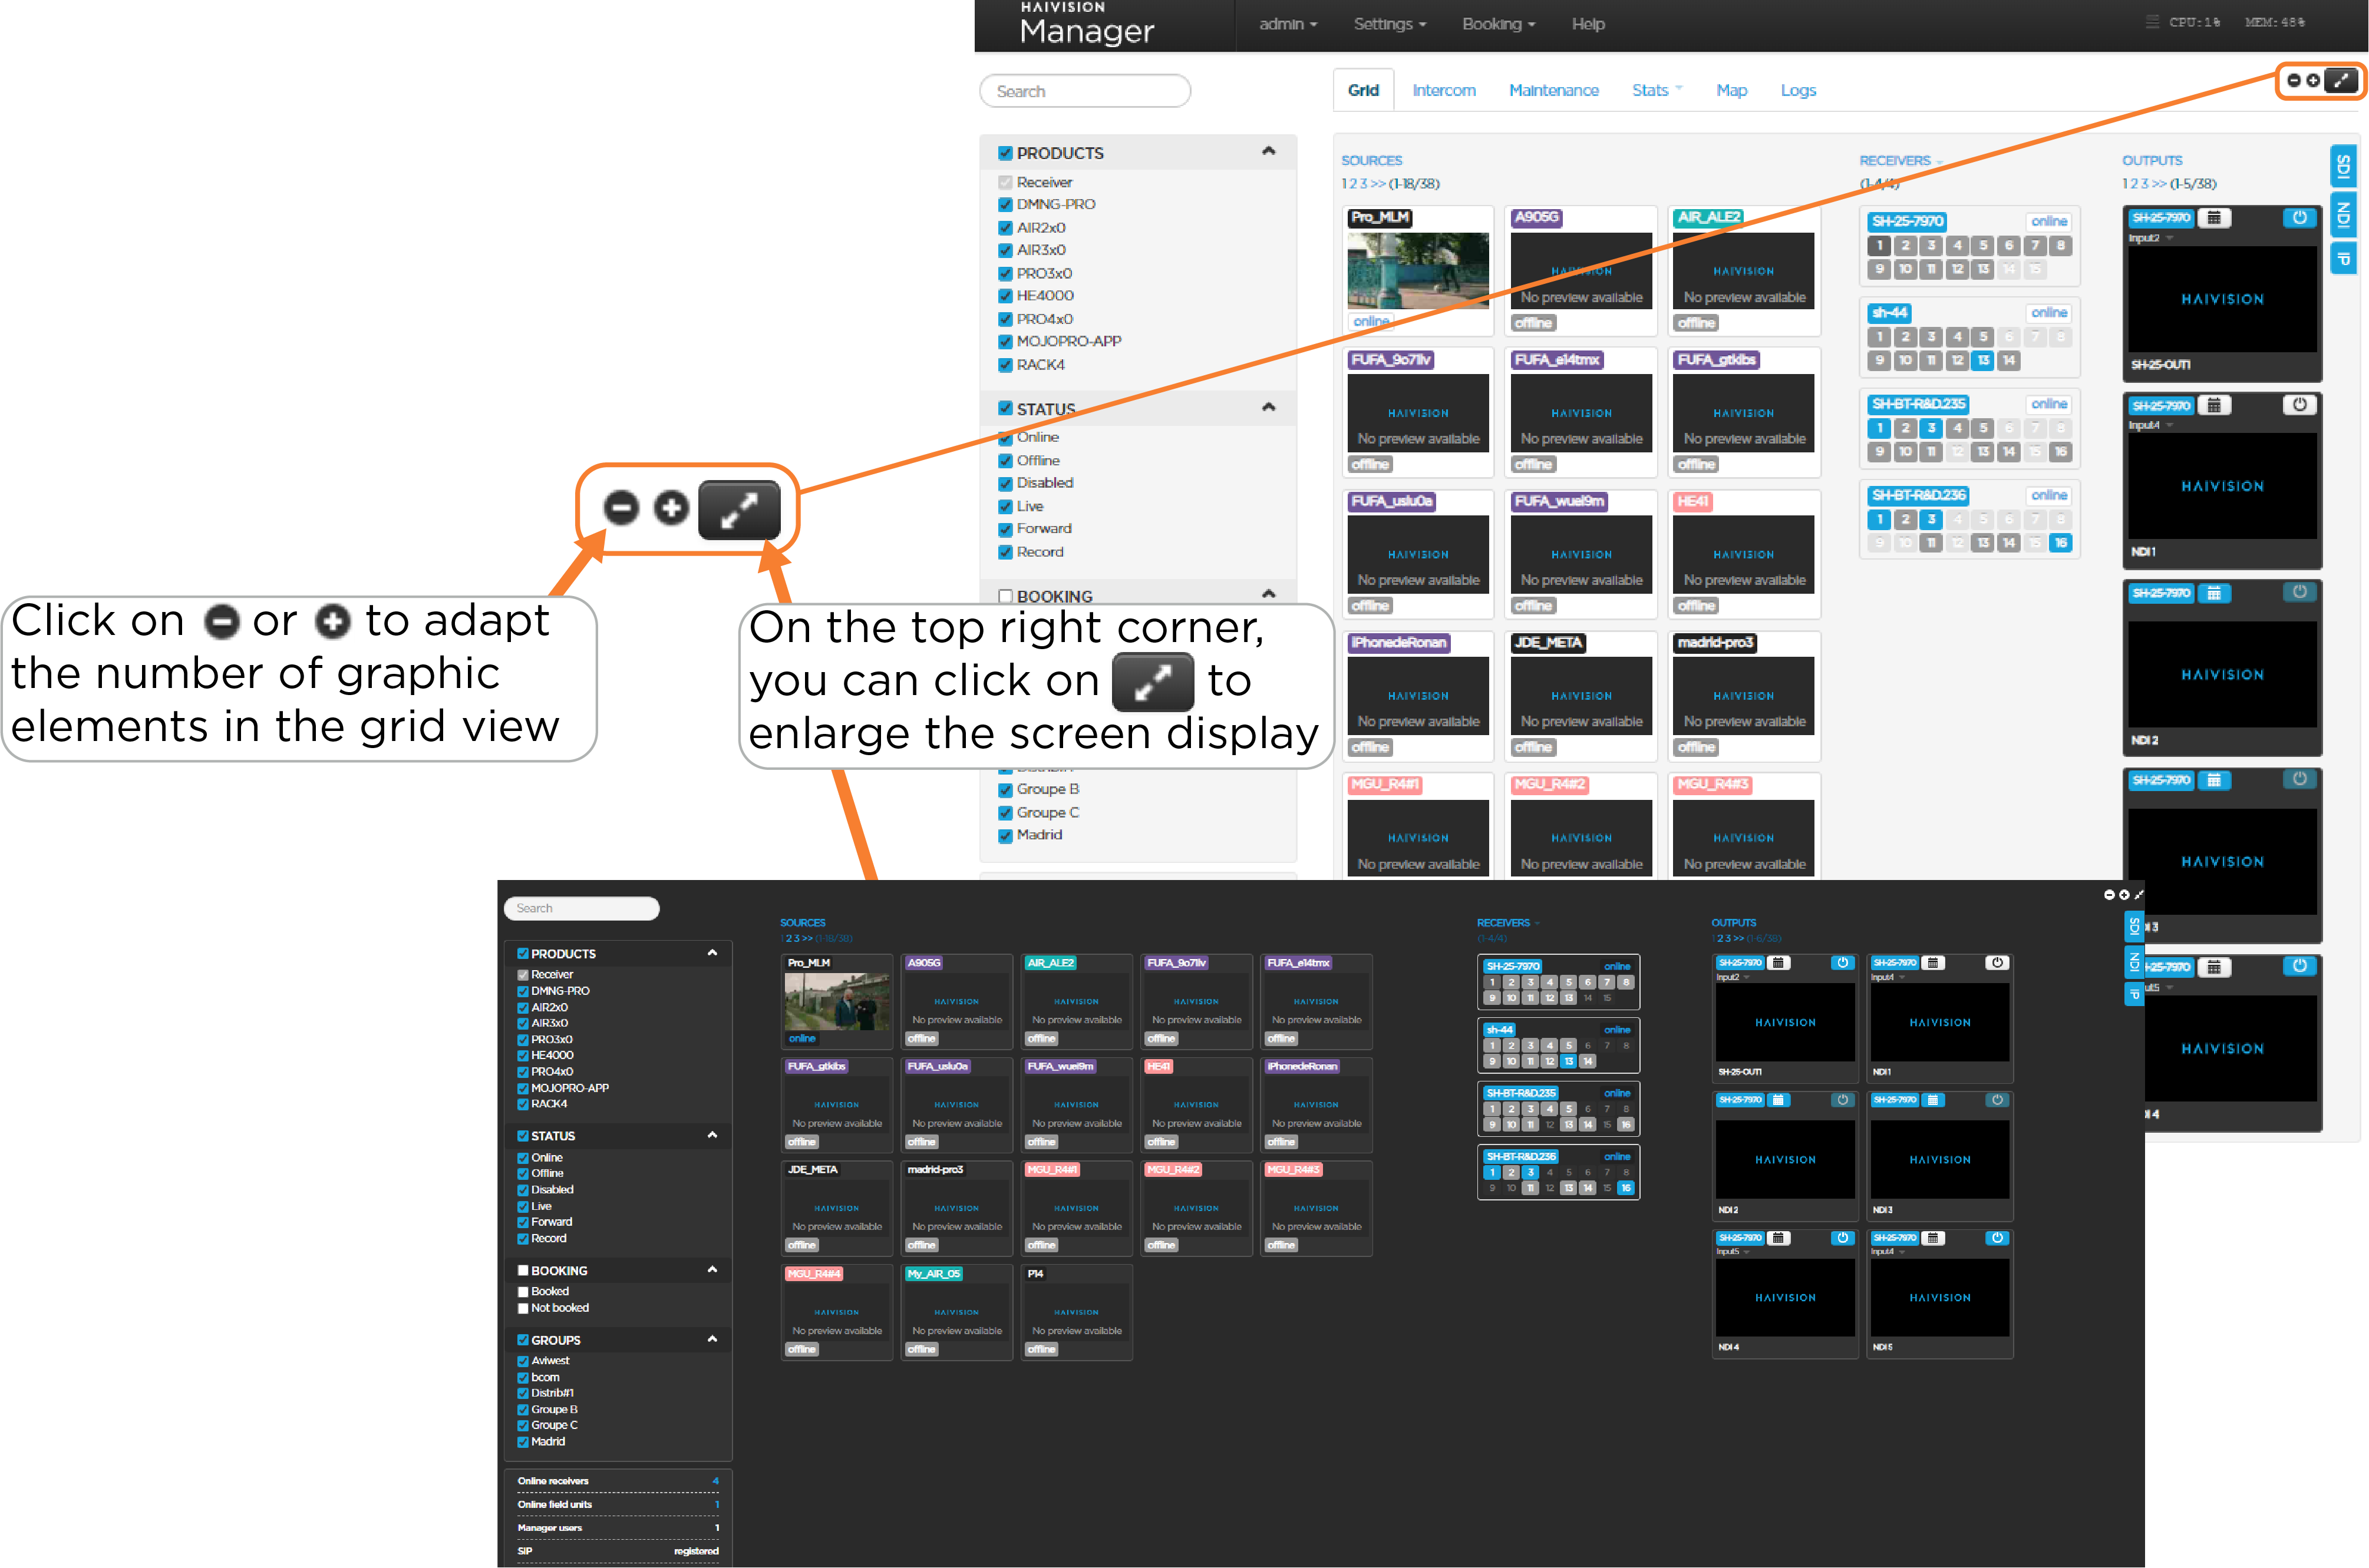Enable the BOOKING filter checkbox
The height and width of the screenshot is (1568, 2369).
click(1004, 596)
